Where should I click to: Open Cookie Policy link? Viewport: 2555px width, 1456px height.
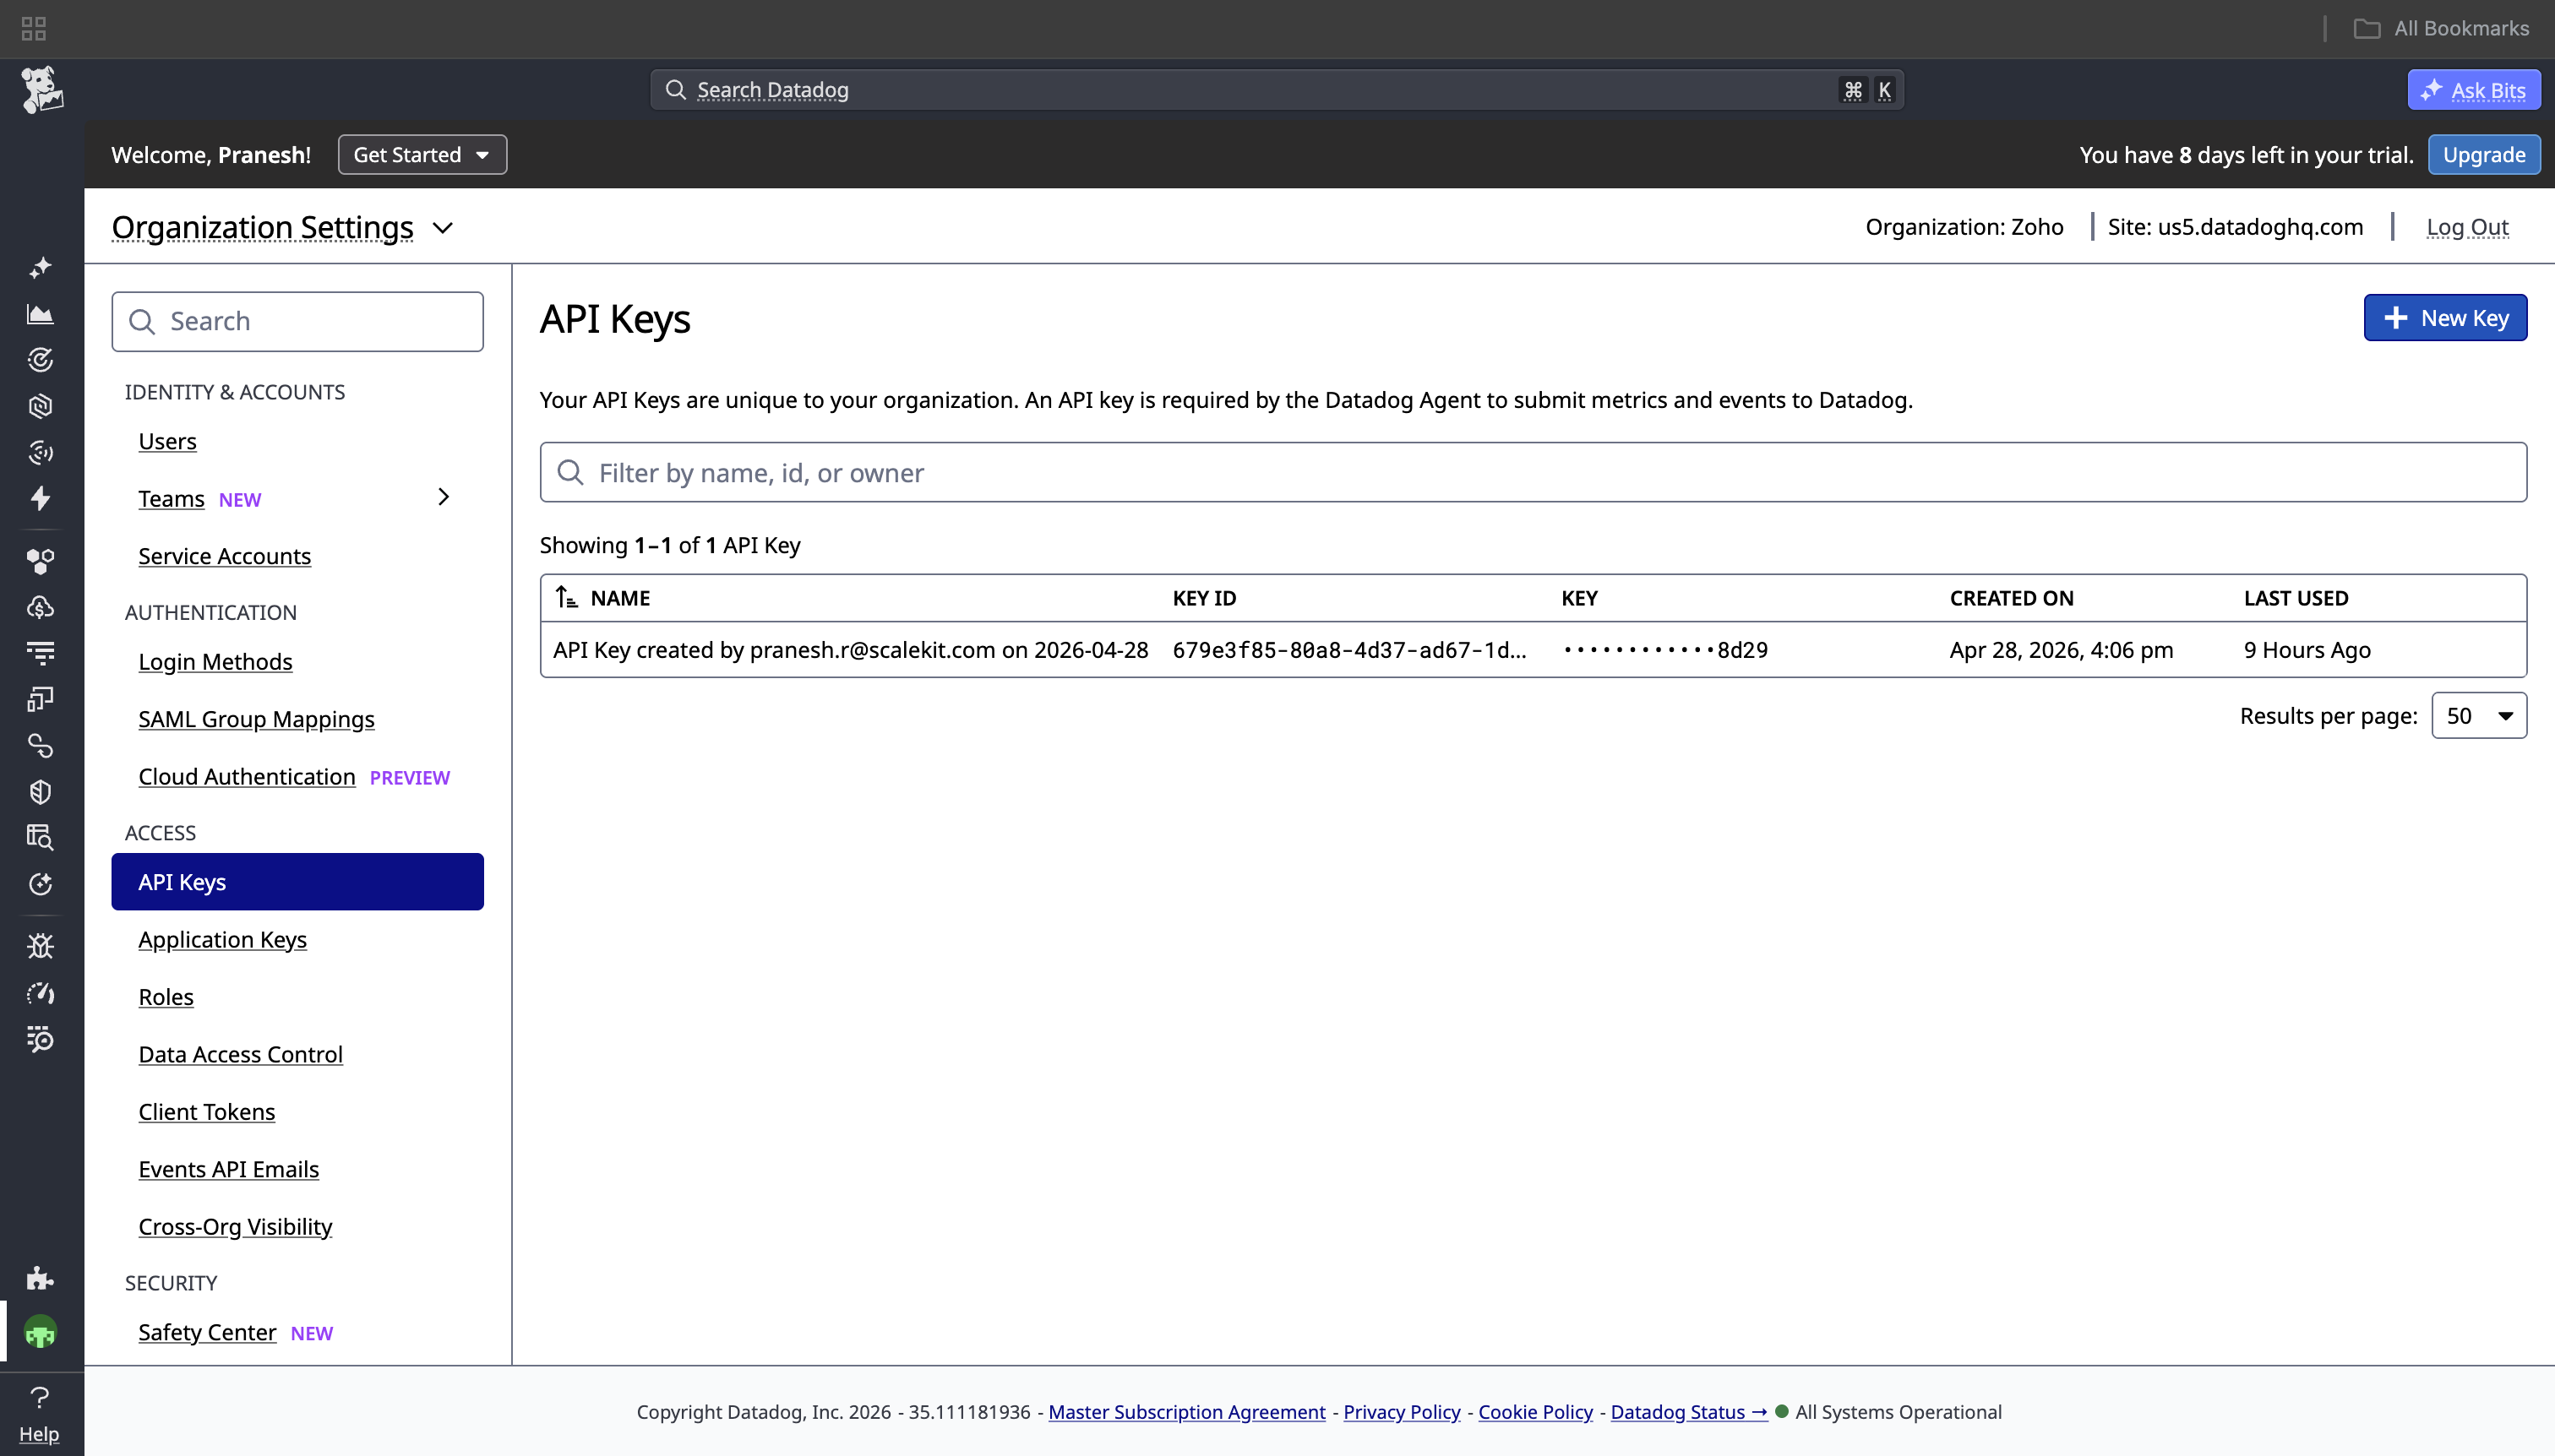coord(1535,1411)
